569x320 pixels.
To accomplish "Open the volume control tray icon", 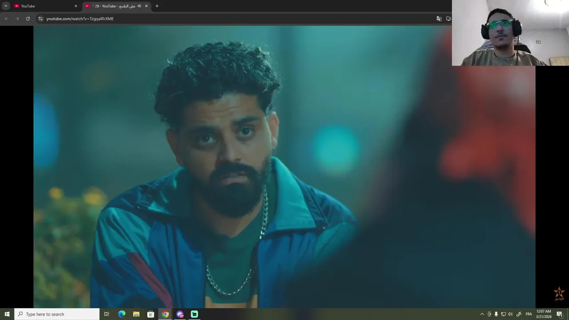I will [510, 314].
